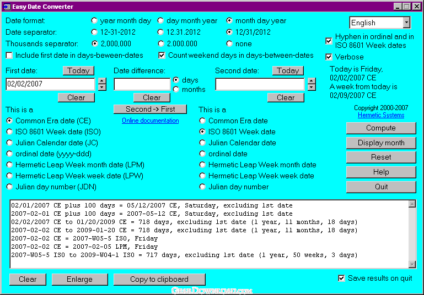Select 2,000,000 thousands separator
424x295 pixels.
point(94,43)
